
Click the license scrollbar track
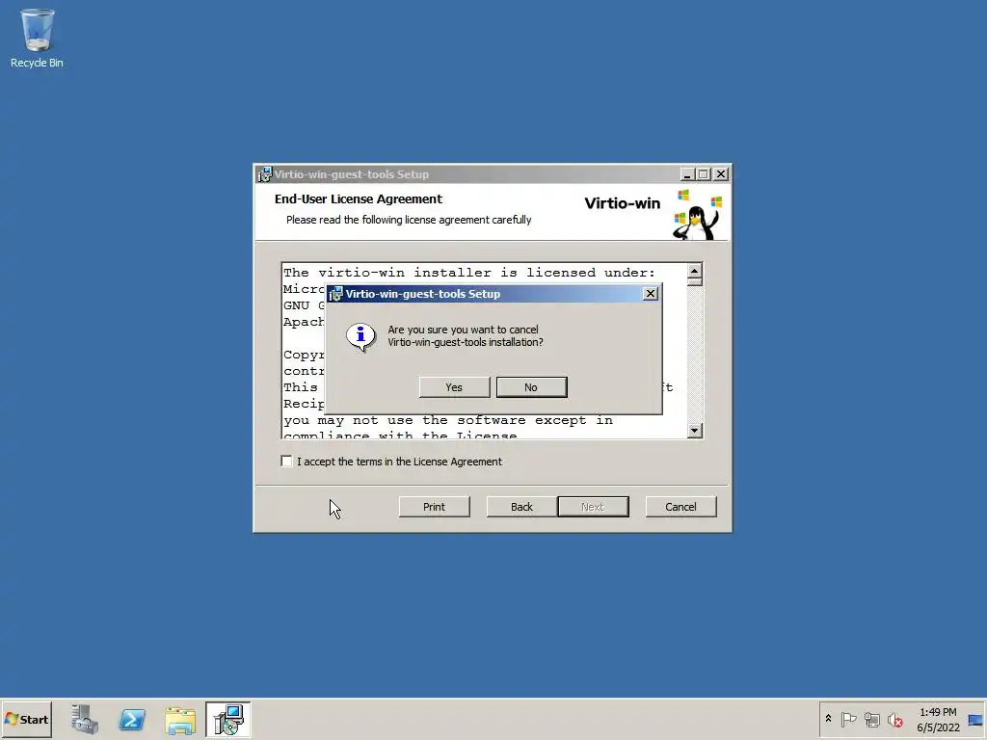click(694, 356)
